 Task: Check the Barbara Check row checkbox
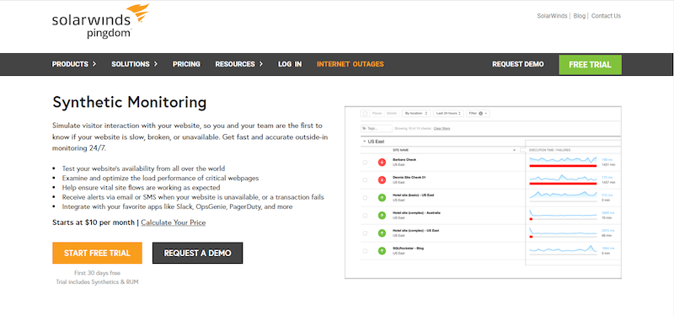(366, 162)
